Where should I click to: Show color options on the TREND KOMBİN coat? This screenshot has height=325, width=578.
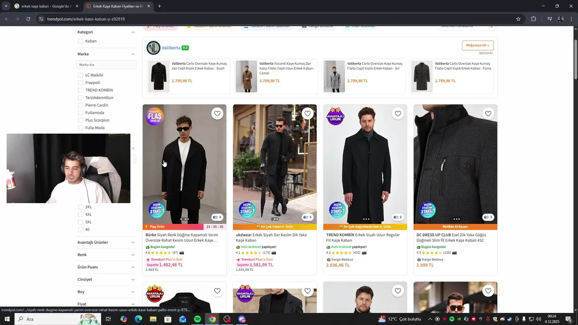pyautogui.click(x=398, y=217)
